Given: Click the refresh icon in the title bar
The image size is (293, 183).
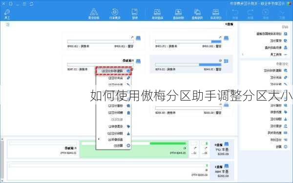Looking at the screenshot, I should click(31, 3).
